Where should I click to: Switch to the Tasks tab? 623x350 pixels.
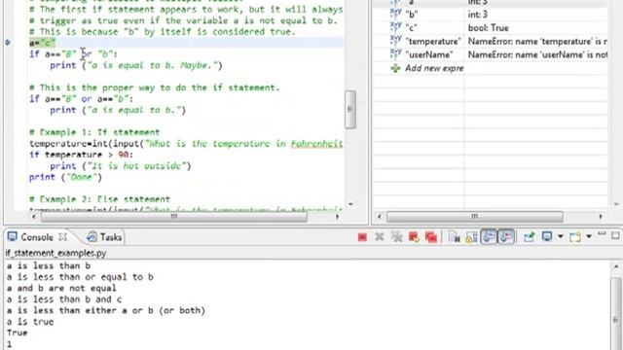point(104,237)
